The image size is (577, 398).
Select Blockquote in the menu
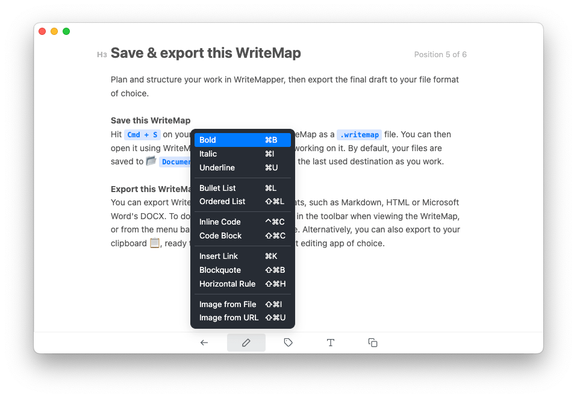(243, 270)
